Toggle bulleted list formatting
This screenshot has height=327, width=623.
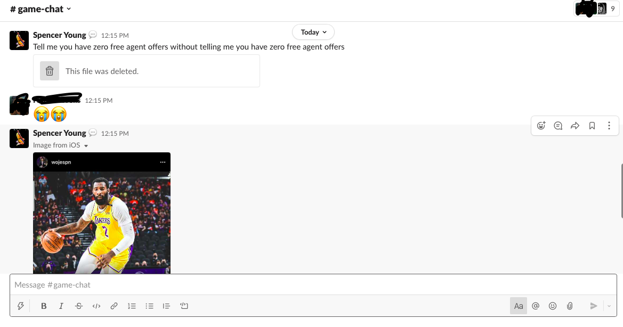click(x=149, y=306)
